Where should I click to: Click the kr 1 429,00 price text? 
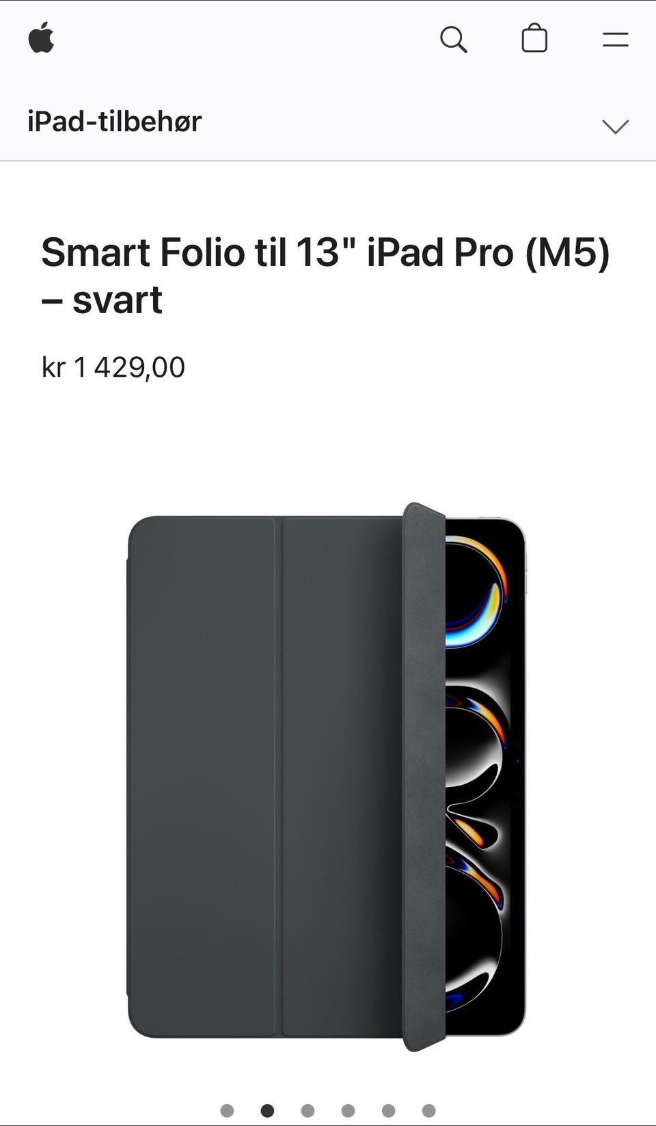(x=113, y=367)
